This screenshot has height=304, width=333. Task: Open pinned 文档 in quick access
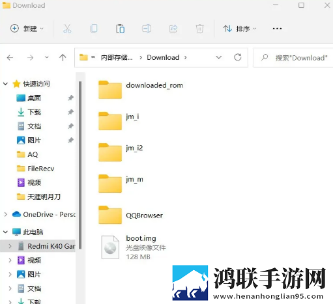[x=29, y=126]
